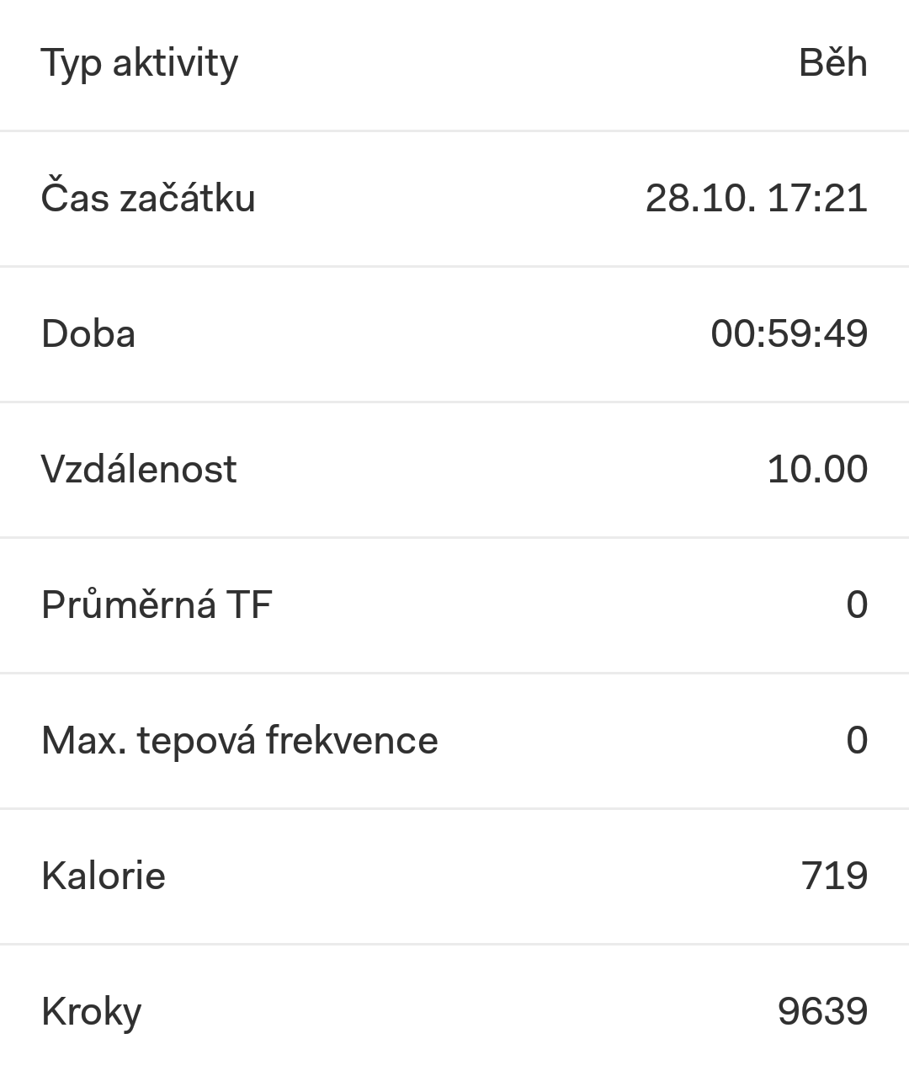
Task: Tap the steps value 9639
Action: [822, 1011]
